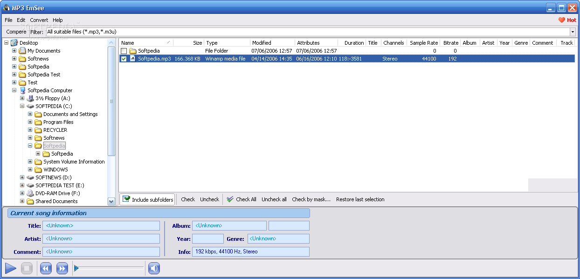Click Check by mask… button
580x279 pixels.
coord(311,199)
